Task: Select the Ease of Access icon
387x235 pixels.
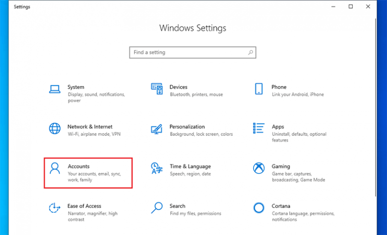Action: [x=54, y=207]
